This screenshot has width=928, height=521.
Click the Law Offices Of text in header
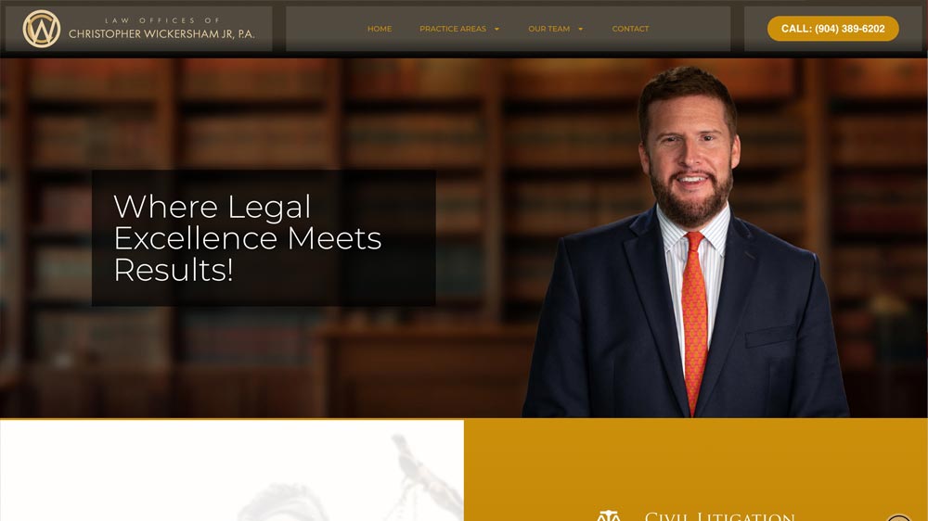pyautogui.click(x=162, y=20)
